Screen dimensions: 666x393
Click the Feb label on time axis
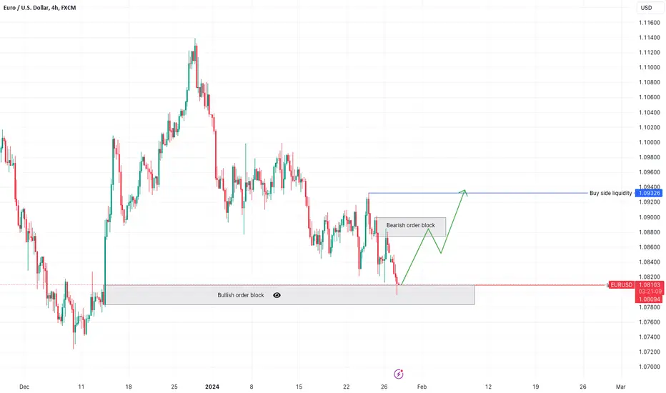coord(422,387)
